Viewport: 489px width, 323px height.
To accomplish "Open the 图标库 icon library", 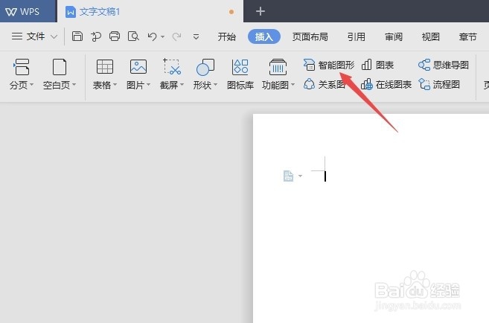I will tap(240, 74).
